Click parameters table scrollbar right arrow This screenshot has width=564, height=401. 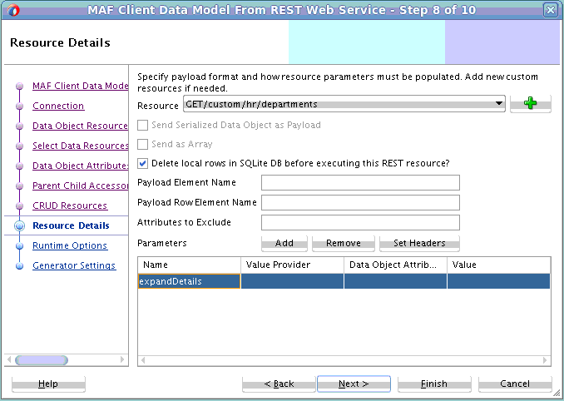(x=545, y=360)
